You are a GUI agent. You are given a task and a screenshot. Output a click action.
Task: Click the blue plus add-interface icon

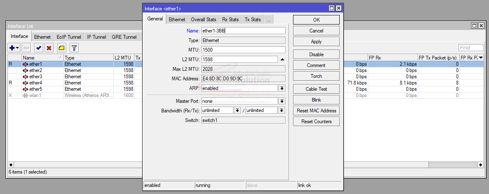(x=12, y=48)
